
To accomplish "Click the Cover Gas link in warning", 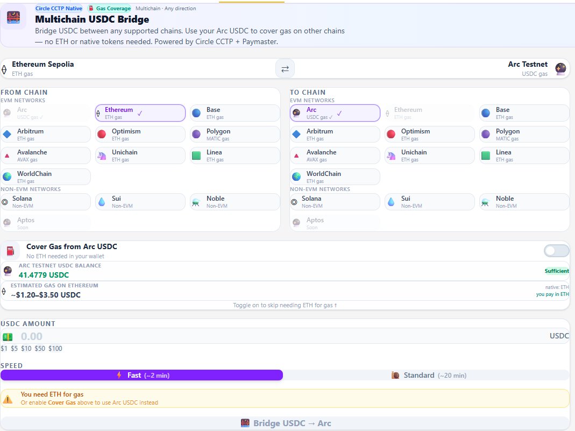I will pos(62,402).
